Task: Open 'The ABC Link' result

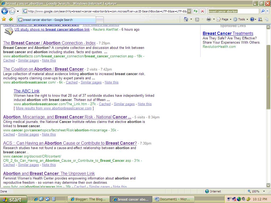Action: coord(27,91)
